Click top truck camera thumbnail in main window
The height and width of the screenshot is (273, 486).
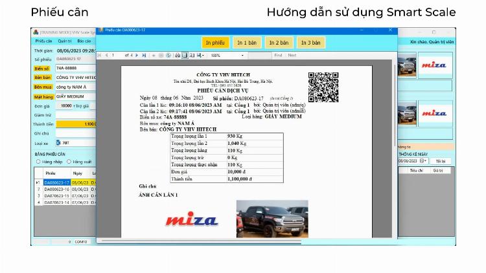pos(407,65)
